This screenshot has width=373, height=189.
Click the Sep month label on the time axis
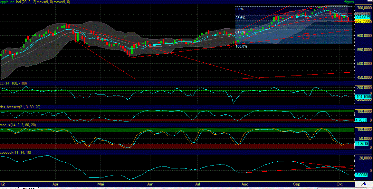coord(297,184)
